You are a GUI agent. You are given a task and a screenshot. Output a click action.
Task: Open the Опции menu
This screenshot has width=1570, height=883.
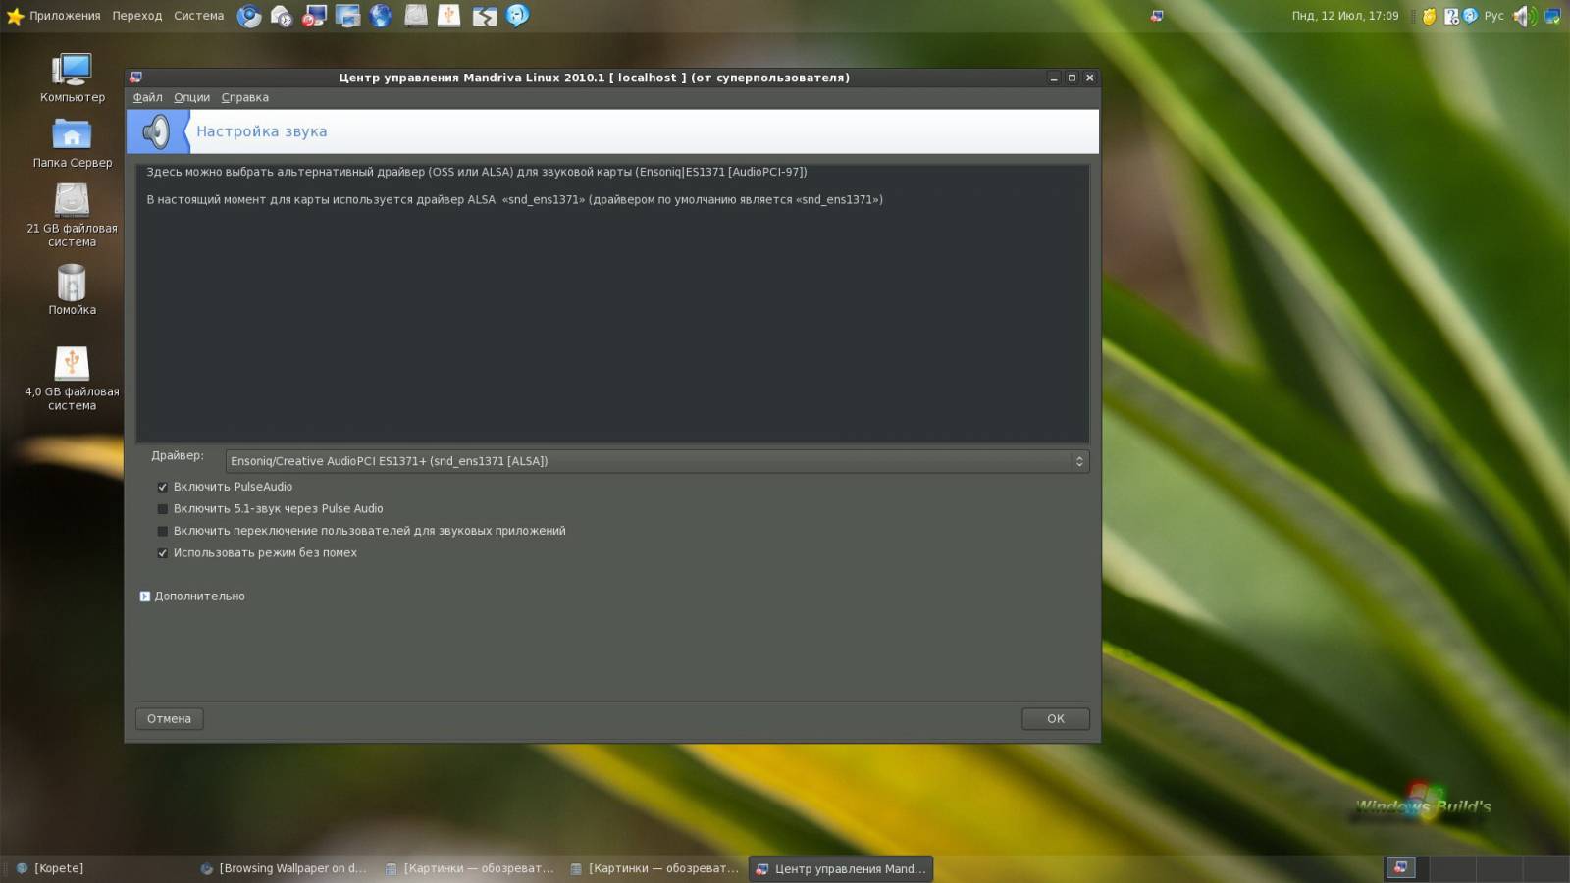point(192,97)
